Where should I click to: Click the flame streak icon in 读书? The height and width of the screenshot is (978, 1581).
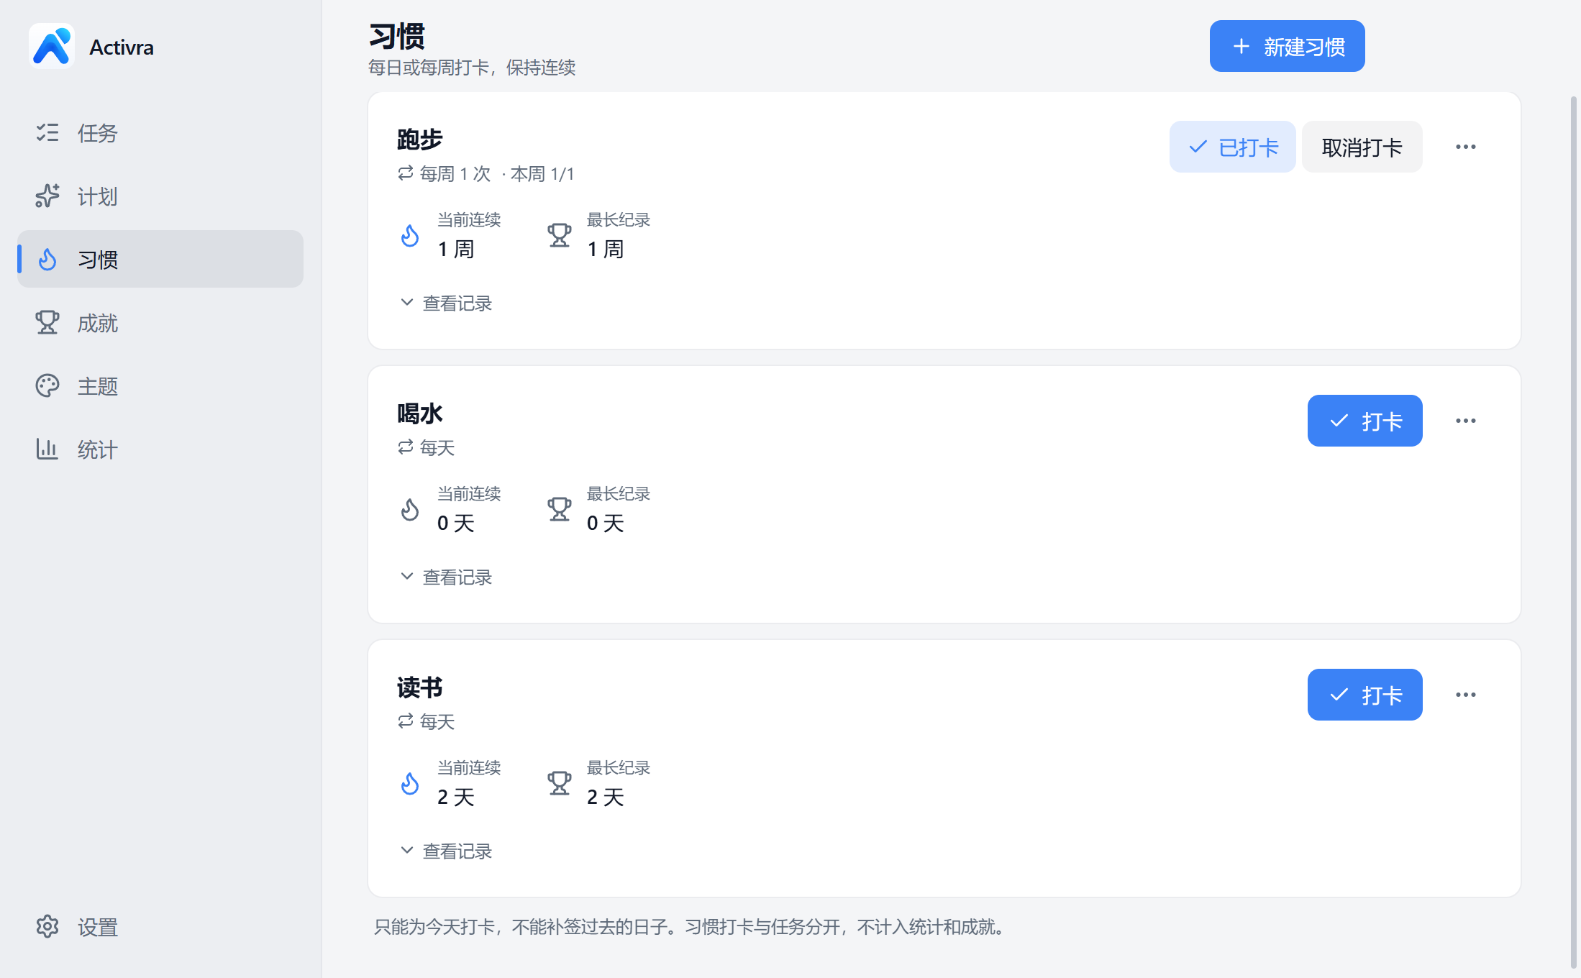click(410, 783)
